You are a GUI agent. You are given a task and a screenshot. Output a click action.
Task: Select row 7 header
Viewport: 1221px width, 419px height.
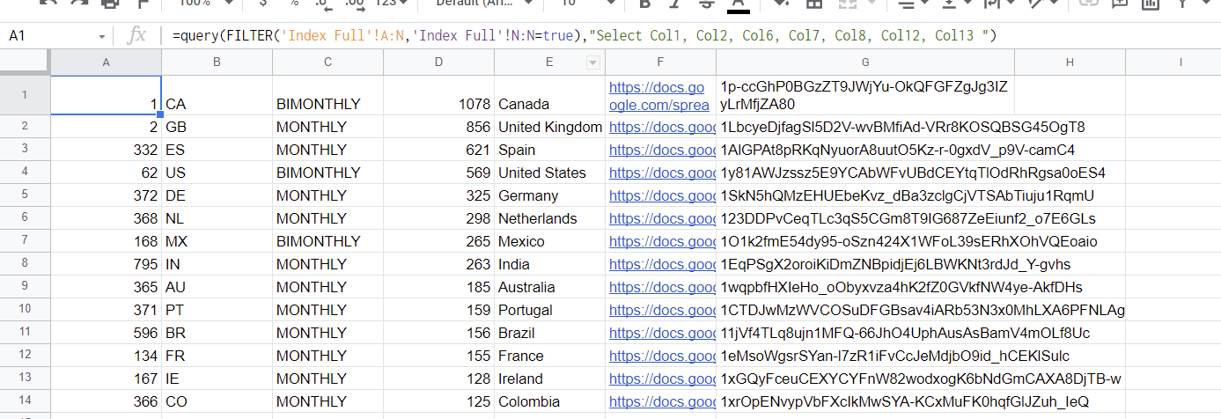pos(26,241)
